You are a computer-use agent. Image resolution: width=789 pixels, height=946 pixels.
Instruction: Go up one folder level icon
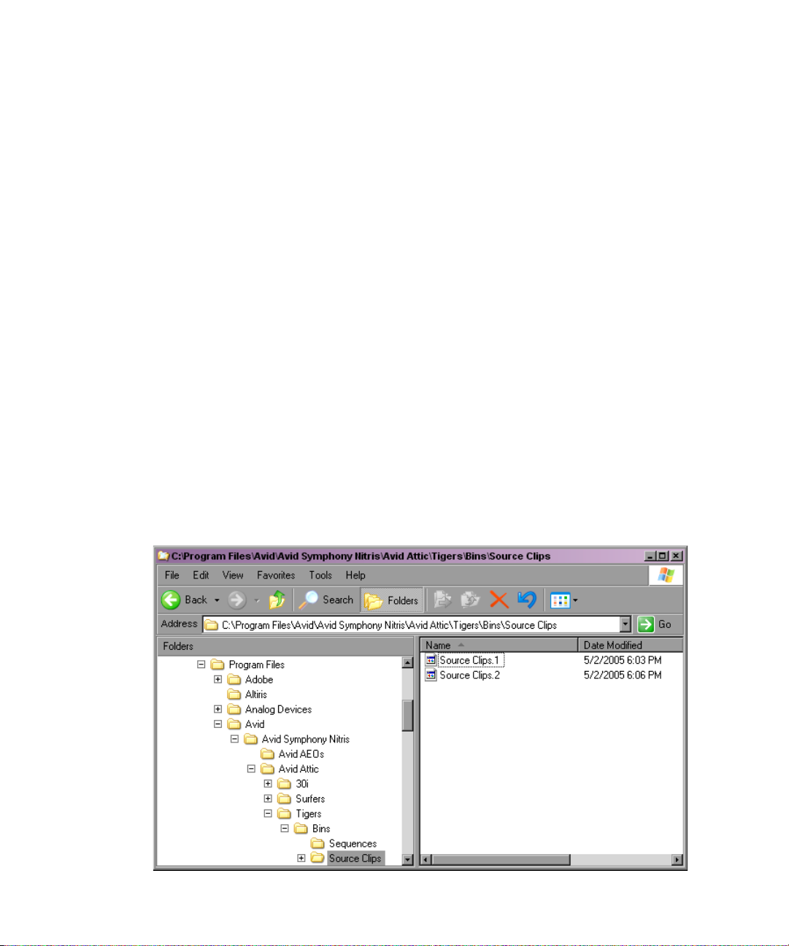click(277, 600)
